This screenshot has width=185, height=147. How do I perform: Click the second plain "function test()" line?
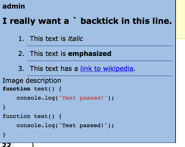click(x=32, y=116)
